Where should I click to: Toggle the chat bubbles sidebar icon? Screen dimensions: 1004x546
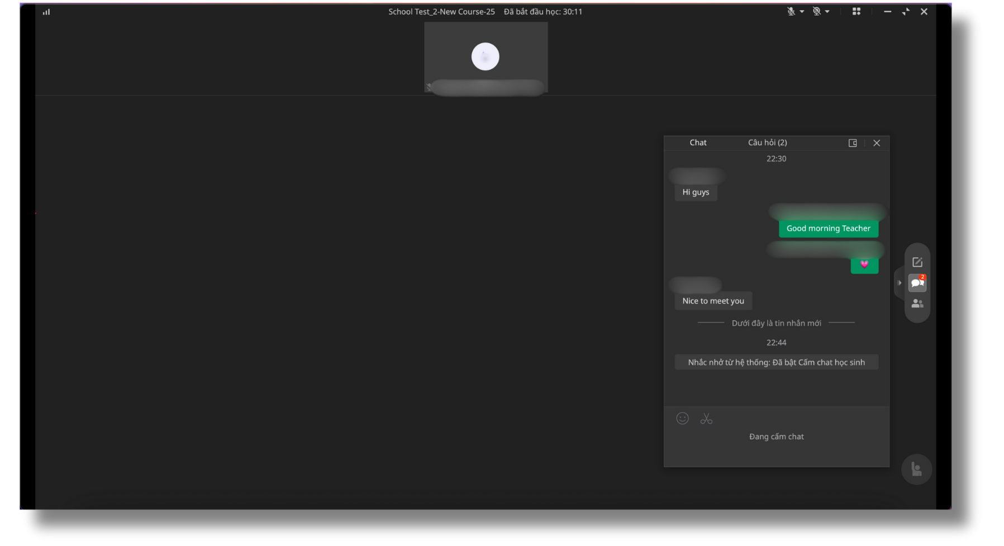[x=917, y=283]
